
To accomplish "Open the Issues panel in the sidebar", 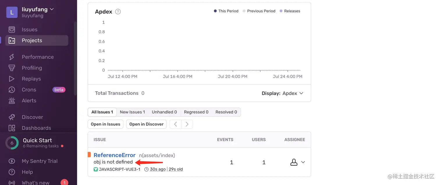I will pos(30,29).
